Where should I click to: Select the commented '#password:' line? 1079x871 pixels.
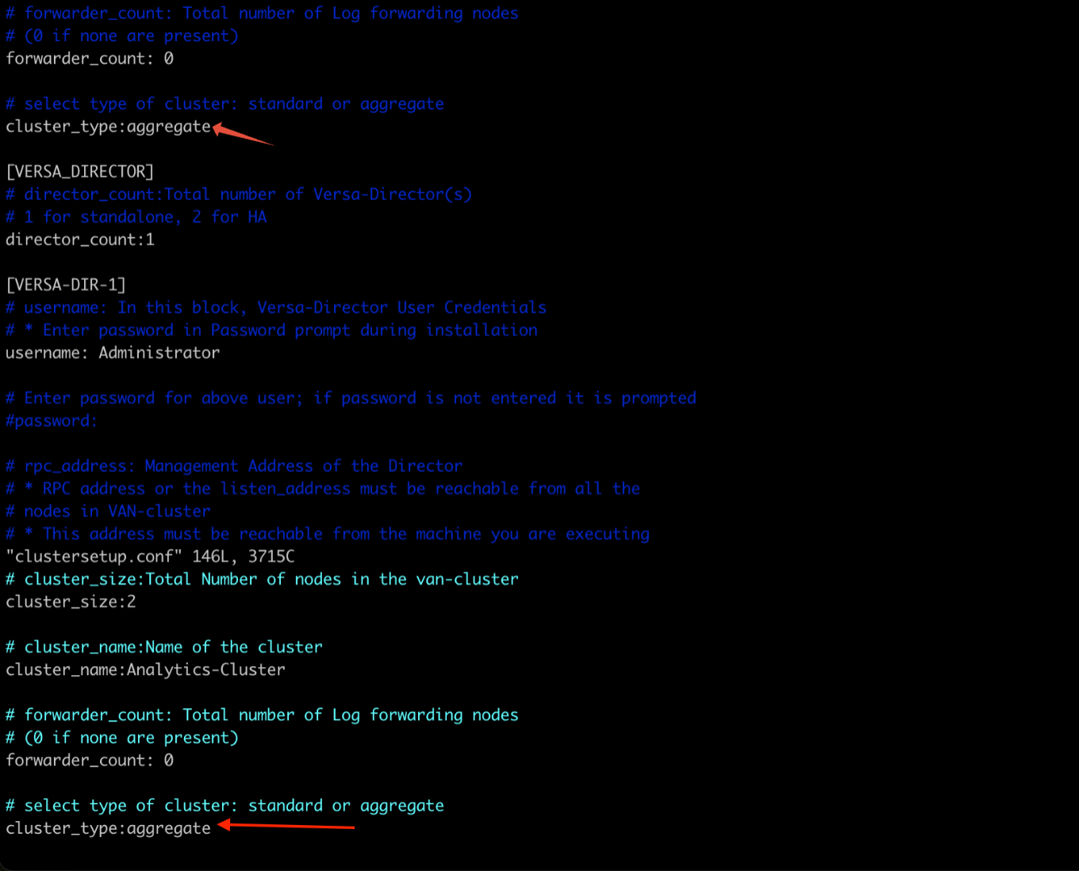point(52,421)
